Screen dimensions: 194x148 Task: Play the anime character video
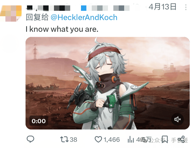(x=108, y=83)
